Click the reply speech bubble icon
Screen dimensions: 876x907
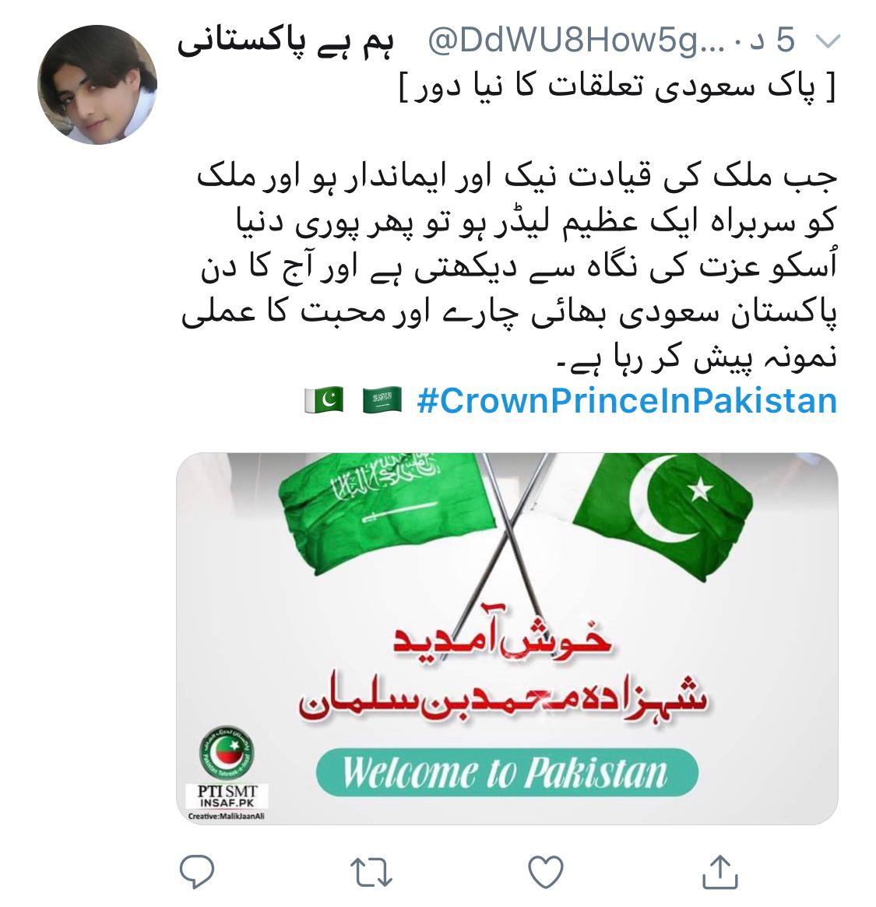click(197, 872)
